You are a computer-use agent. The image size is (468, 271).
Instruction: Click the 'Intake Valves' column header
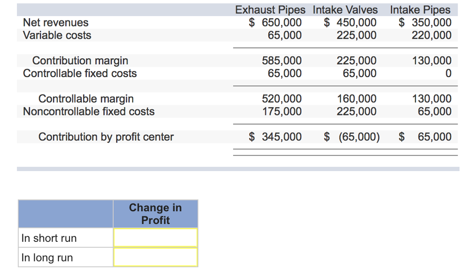point(346,10)
